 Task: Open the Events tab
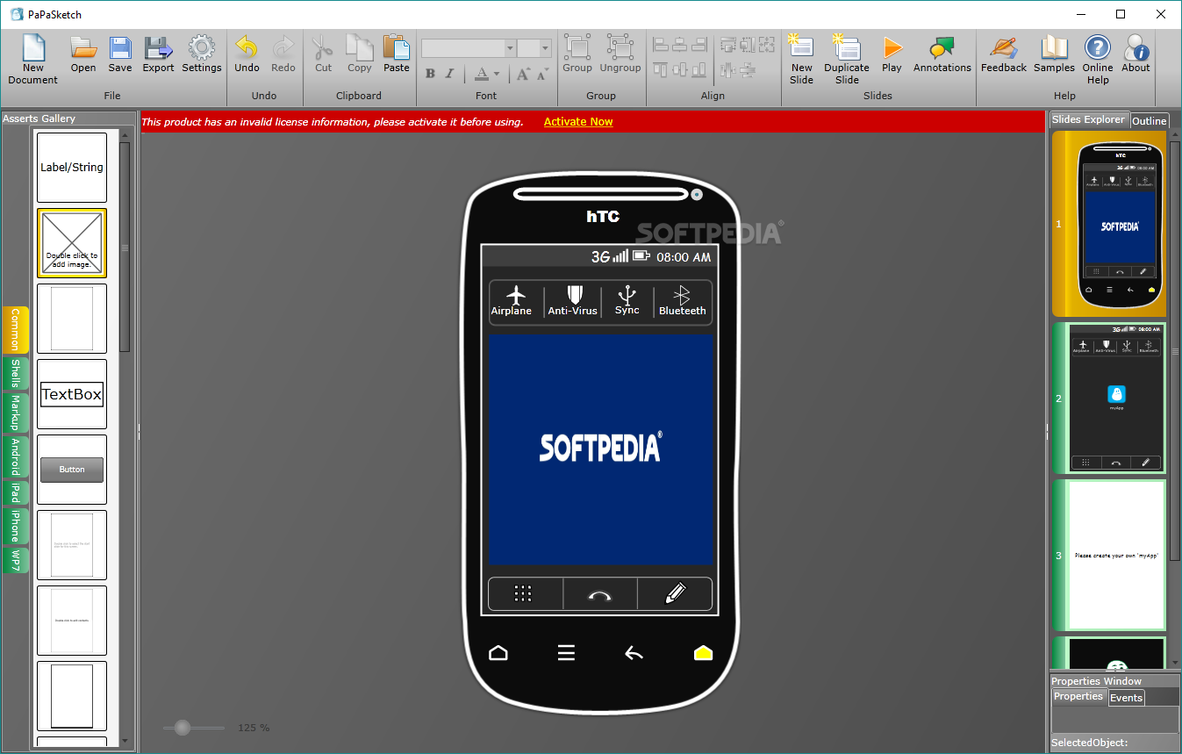[1126, 698]
